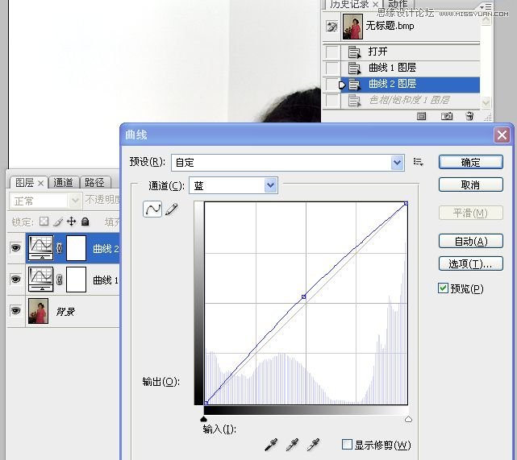Select the 色相/饱和度 1 图层 history state

[x=411, y=101]
